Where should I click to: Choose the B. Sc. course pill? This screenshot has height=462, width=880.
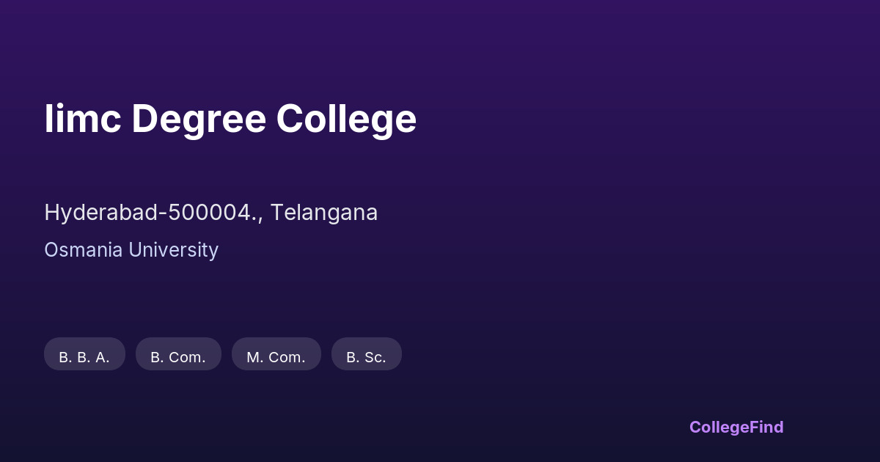tap(366, 355)
